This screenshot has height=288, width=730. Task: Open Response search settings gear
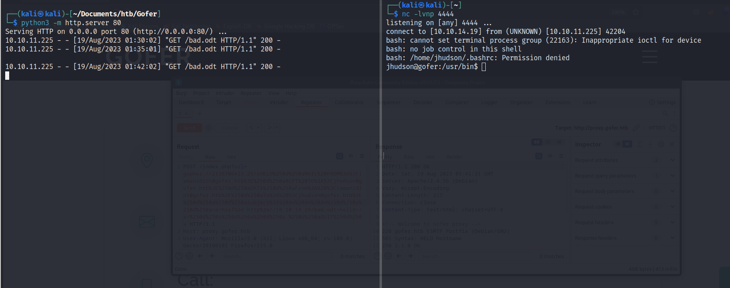388,256
